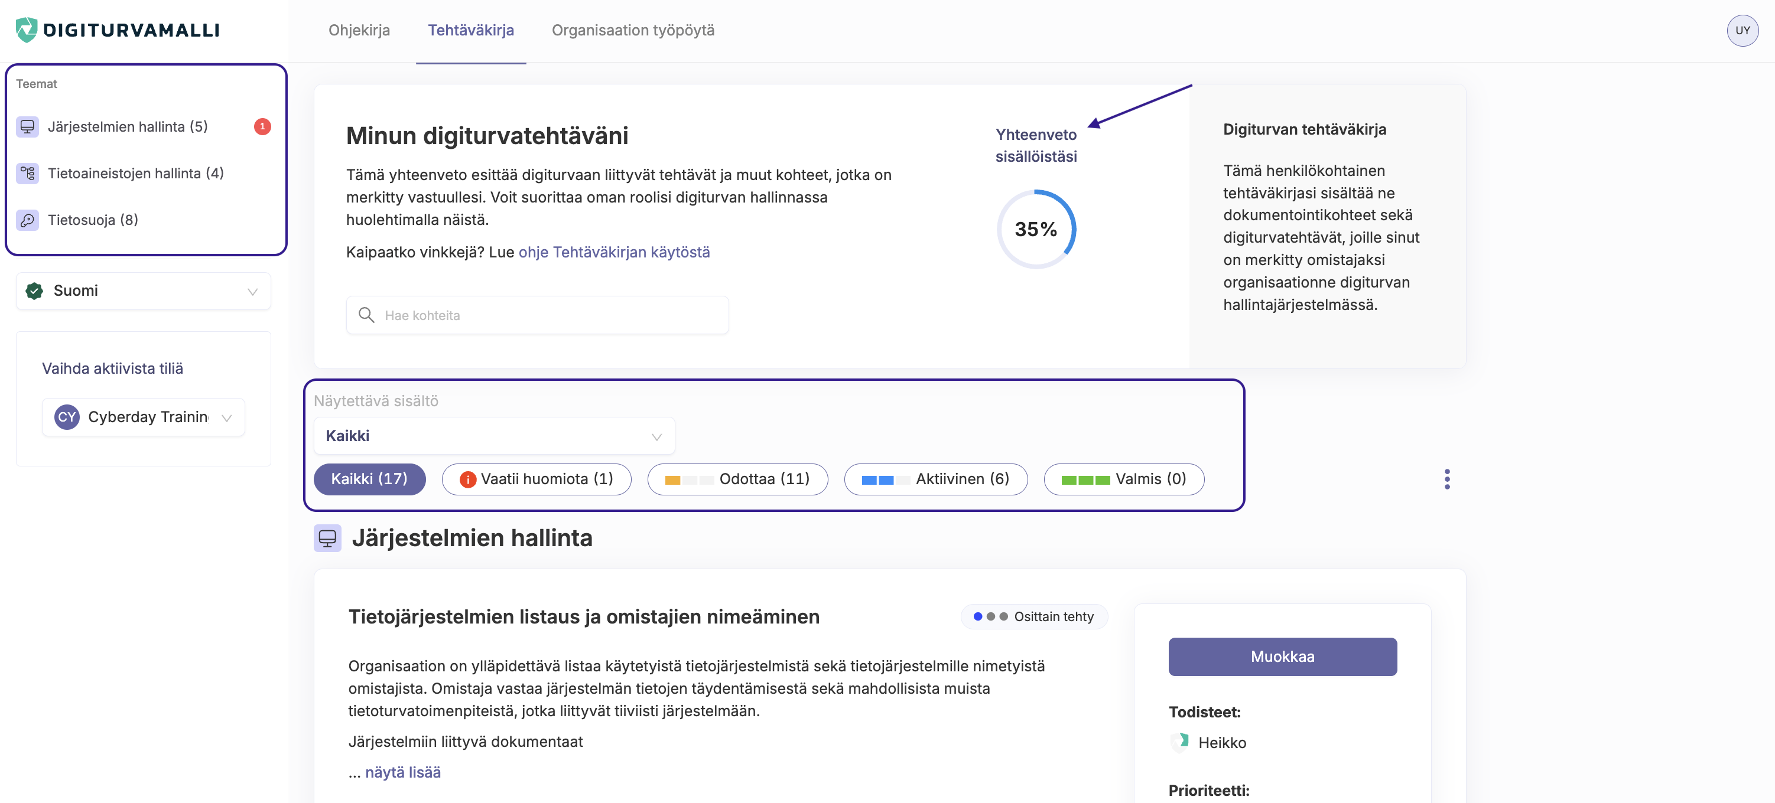Filter by Kaikki (17) pill
Image resolution: width=1775 pixels, height=803 pixels.
tap(369, 479)
